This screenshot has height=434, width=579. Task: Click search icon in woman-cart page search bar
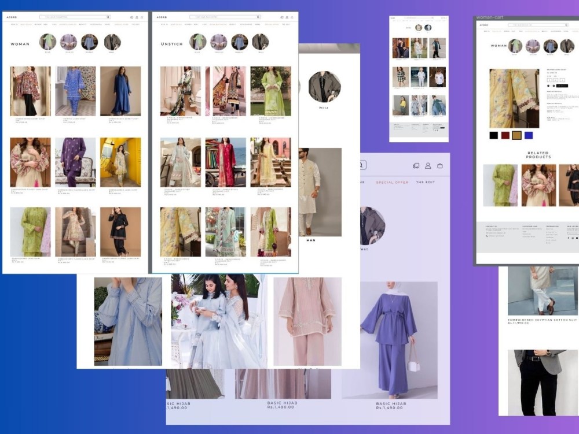[x=566, y=25]
